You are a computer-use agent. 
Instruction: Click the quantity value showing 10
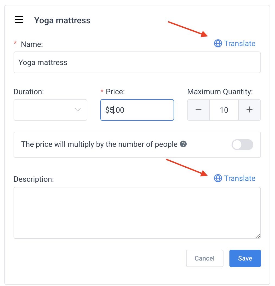(224, 110)
